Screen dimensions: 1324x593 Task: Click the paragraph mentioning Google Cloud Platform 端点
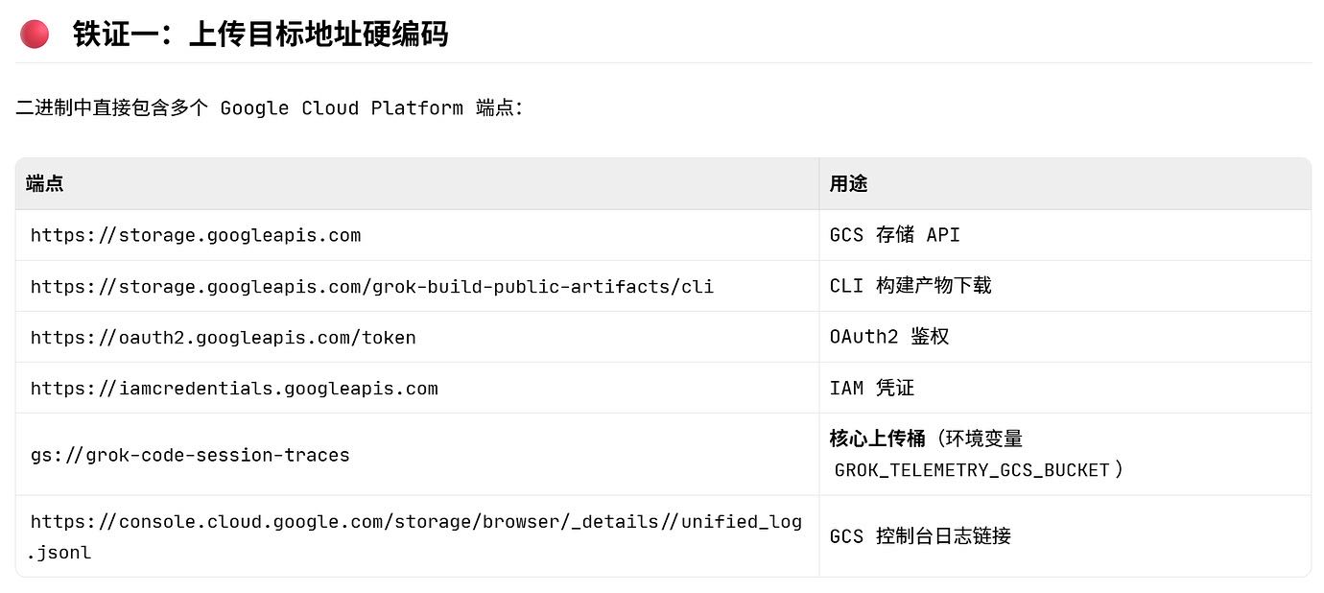click(270, 108)
